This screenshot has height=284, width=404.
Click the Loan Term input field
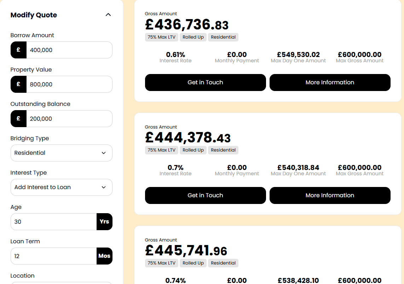[53, 256]
